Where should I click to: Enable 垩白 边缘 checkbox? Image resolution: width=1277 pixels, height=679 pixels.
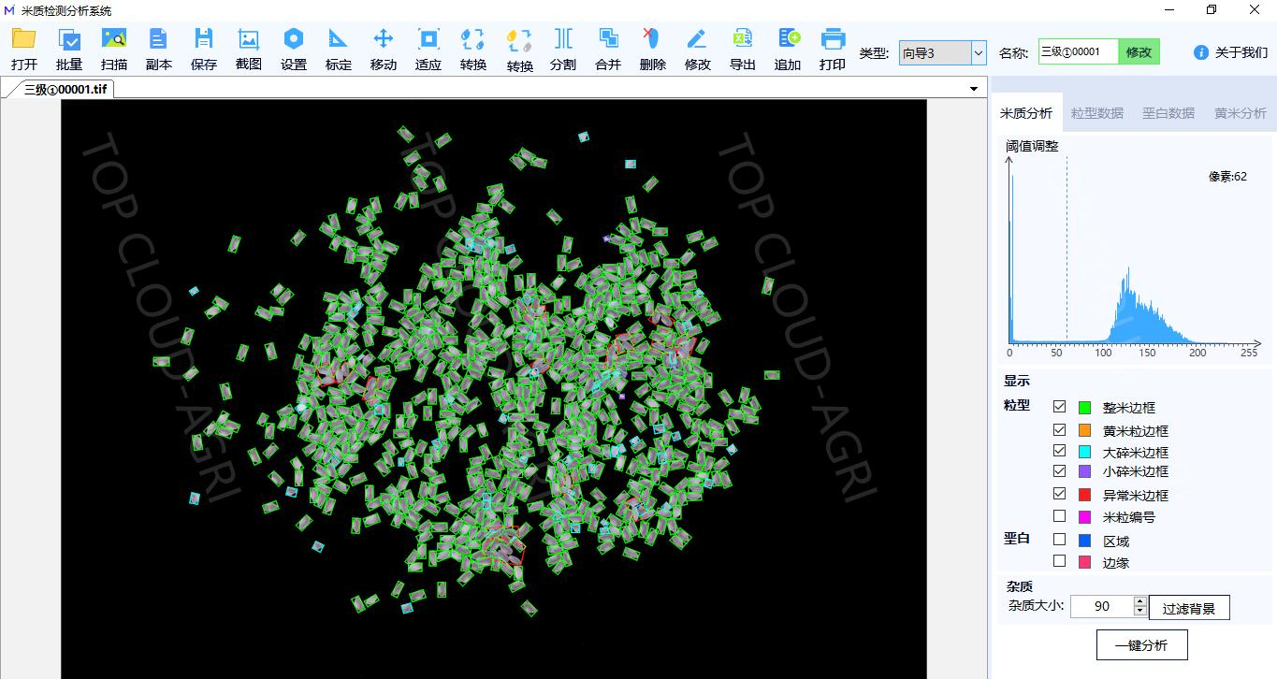coord(1059,561)
